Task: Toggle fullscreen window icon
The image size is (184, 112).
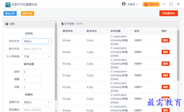Action: pyautogui.click(x=171, y=4)
